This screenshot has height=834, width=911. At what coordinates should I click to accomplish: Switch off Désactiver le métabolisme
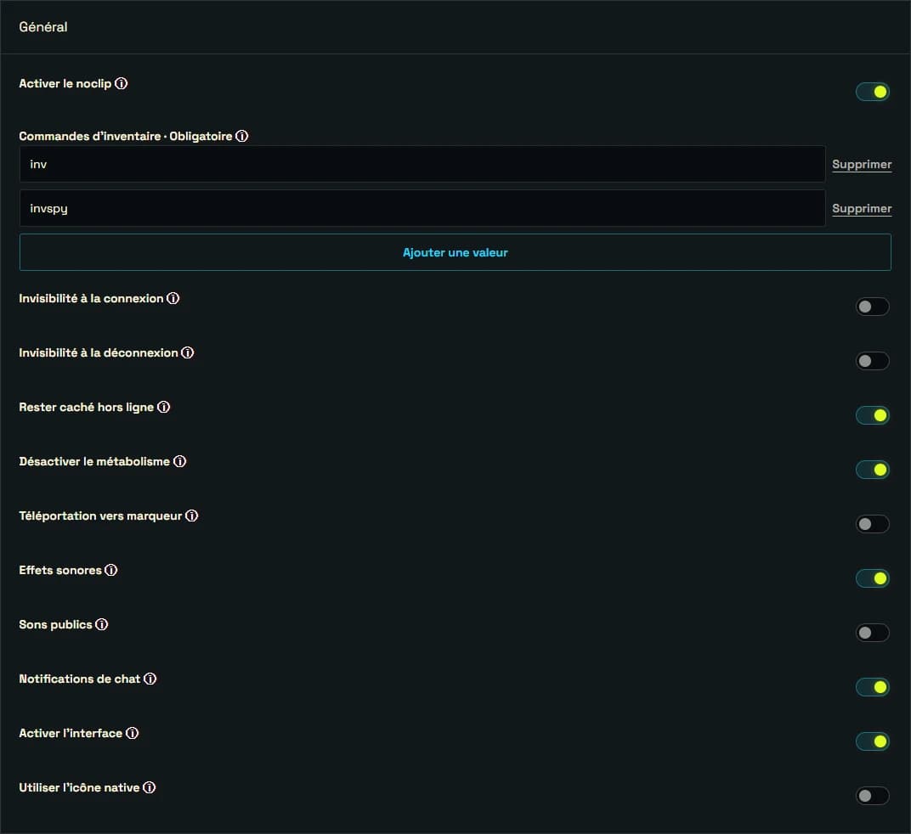(x=873, y=470)
